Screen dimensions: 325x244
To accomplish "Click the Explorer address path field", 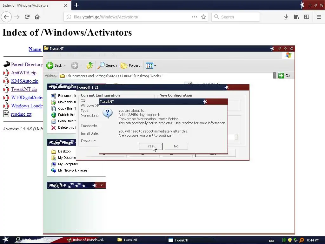I will pos(166,76).
